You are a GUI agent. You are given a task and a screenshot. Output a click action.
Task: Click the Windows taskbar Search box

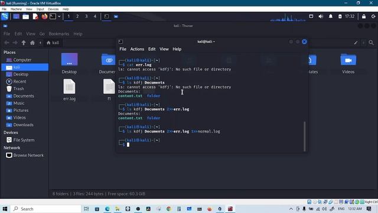(46, 209)
